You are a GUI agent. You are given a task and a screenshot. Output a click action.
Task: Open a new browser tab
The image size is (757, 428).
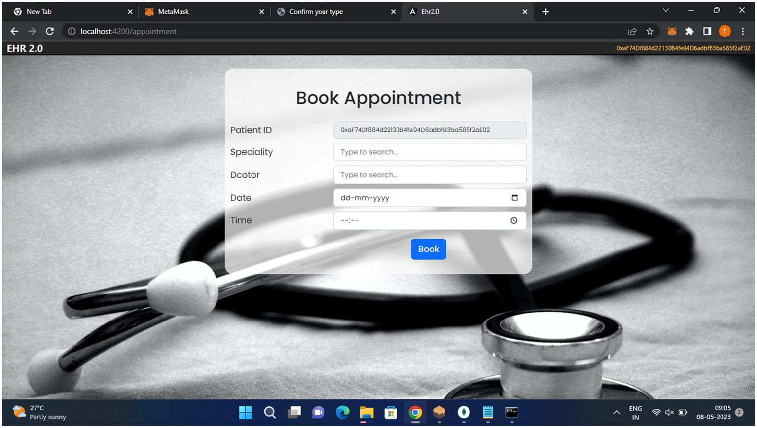click(x=545, y=12)
